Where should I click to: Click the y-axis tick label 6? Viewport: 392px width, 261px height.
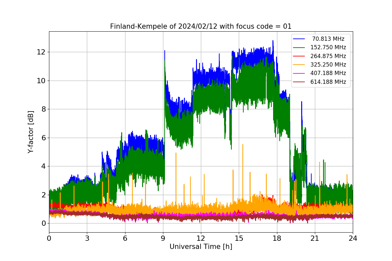tap(43, 138)
